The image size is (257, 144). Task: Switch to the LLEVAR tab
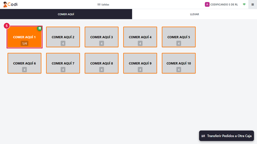(x=195, y=14)
